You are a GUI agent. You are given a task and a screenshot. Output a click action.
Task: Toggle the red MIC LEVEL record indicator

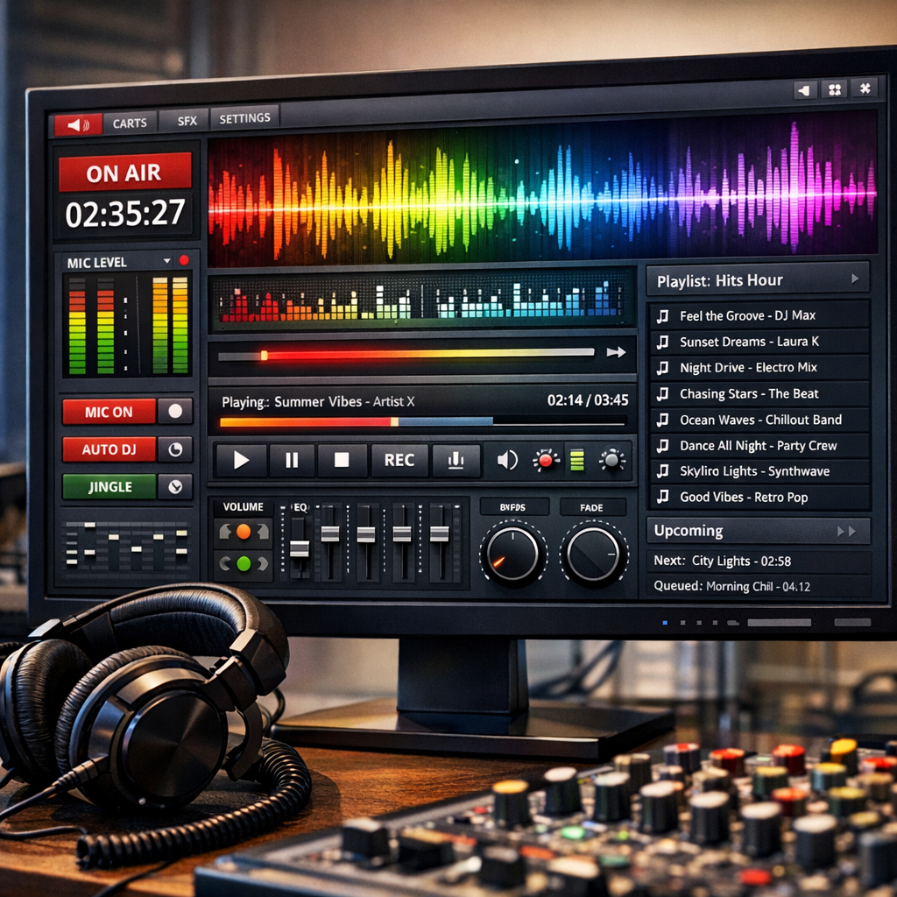point(184,260)
